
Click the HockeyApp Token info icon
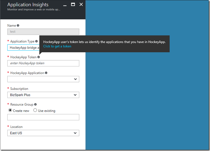tap(39, 57)
